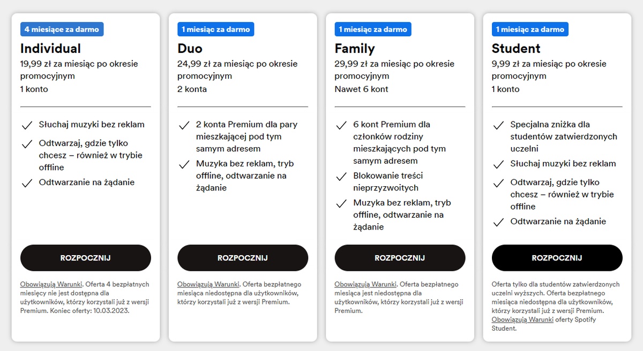The width and height of the screenshot is (643, 351).
Task: Click checkmark next to 'Blokowanie treści nieprzyzwoitych'
Action: pos(341,177)
